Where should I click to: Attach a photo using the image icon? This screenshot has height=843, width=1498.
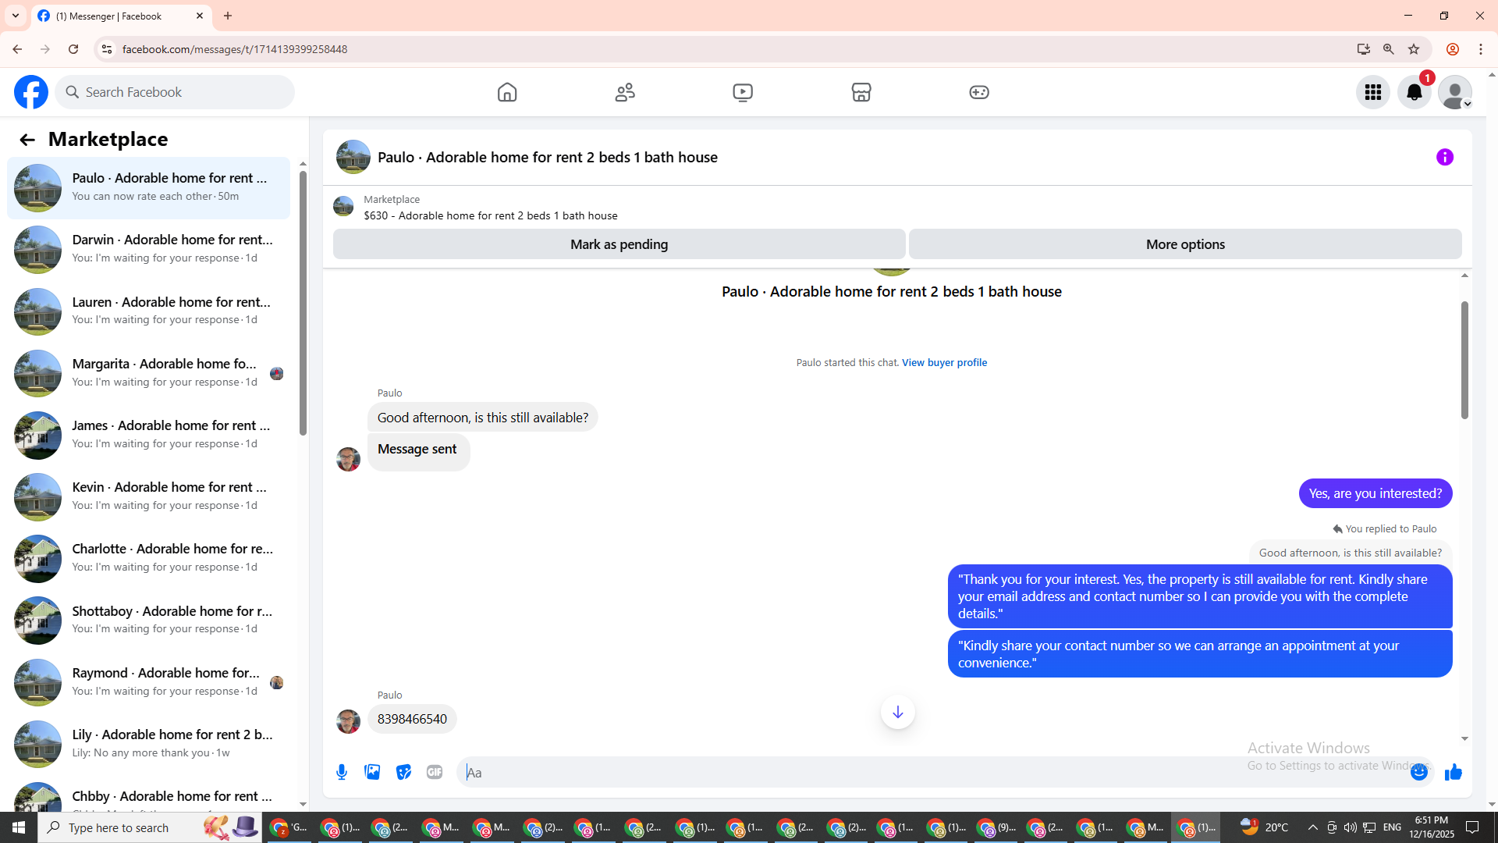[372, 772]
